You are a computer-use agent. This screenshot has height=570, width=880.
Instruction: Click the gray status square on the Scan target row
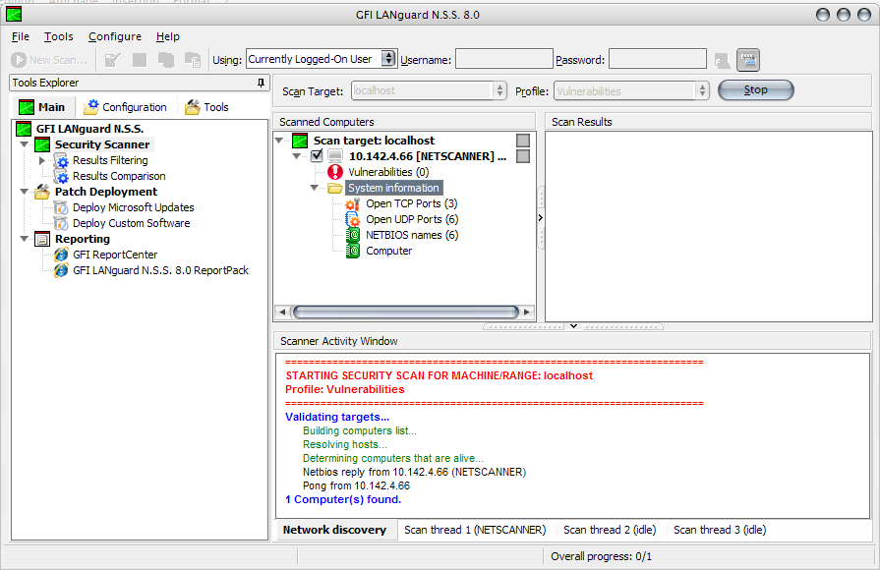[523, 141]
